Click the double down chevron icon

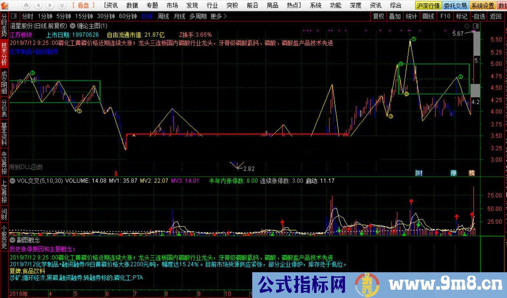click(x=62, y=5)
